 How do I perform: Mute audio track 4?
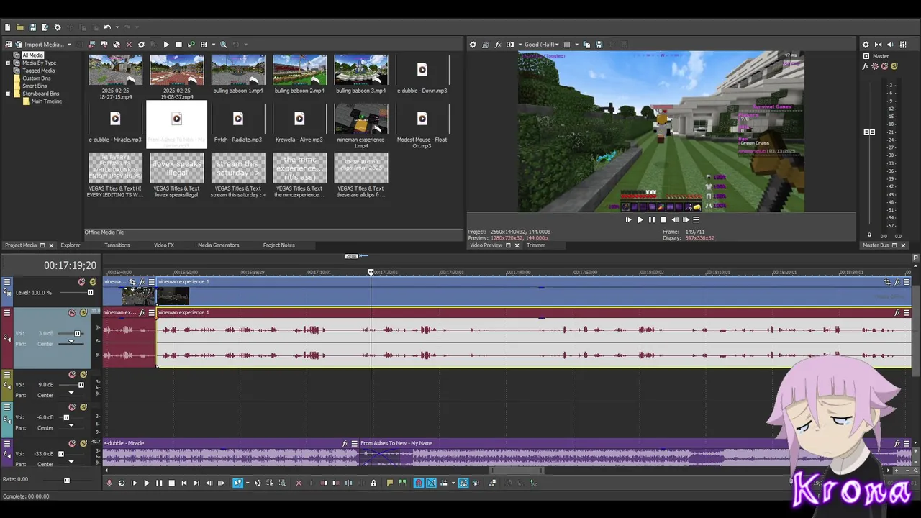tap(72, 375)
